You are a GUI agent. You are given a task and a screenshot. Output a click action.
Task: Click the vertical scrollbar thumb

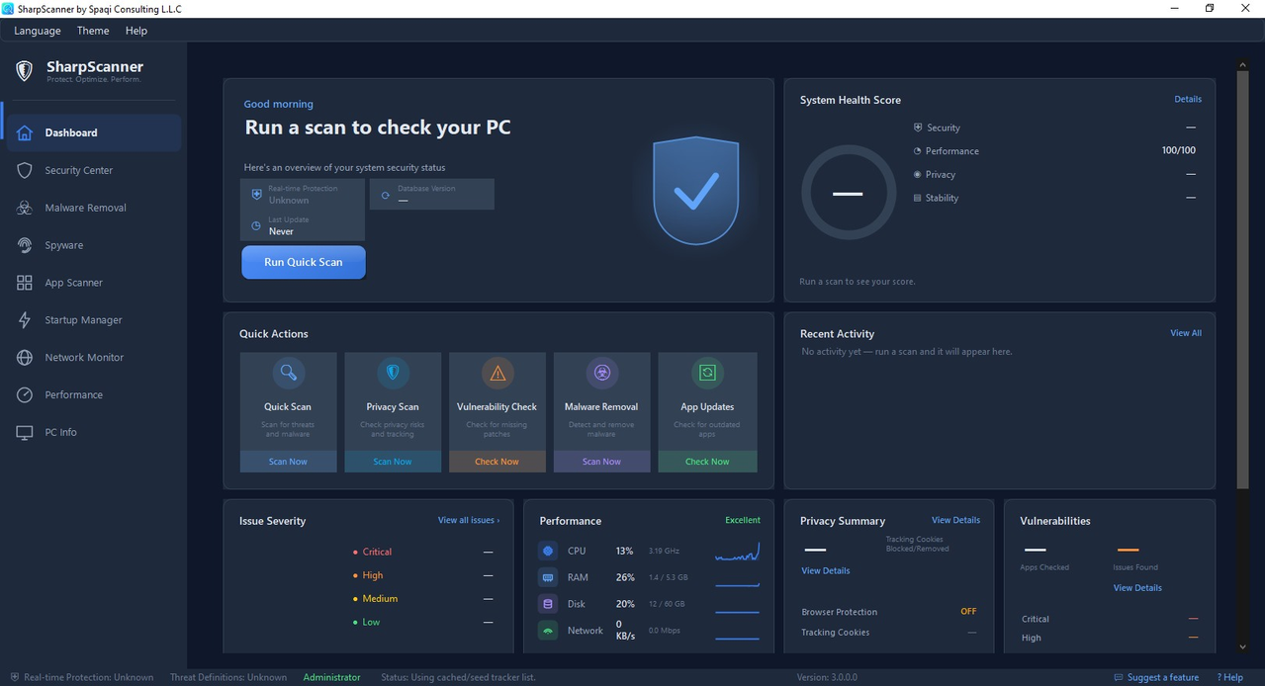click(x=1243, y=278)
